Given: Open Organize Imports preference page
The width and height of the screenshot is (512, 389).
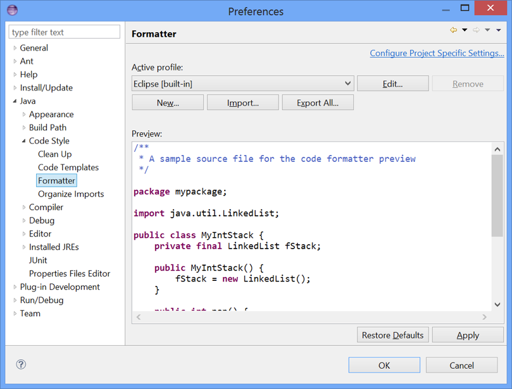Looking at the screenshot, I should [x=71, y=194].
